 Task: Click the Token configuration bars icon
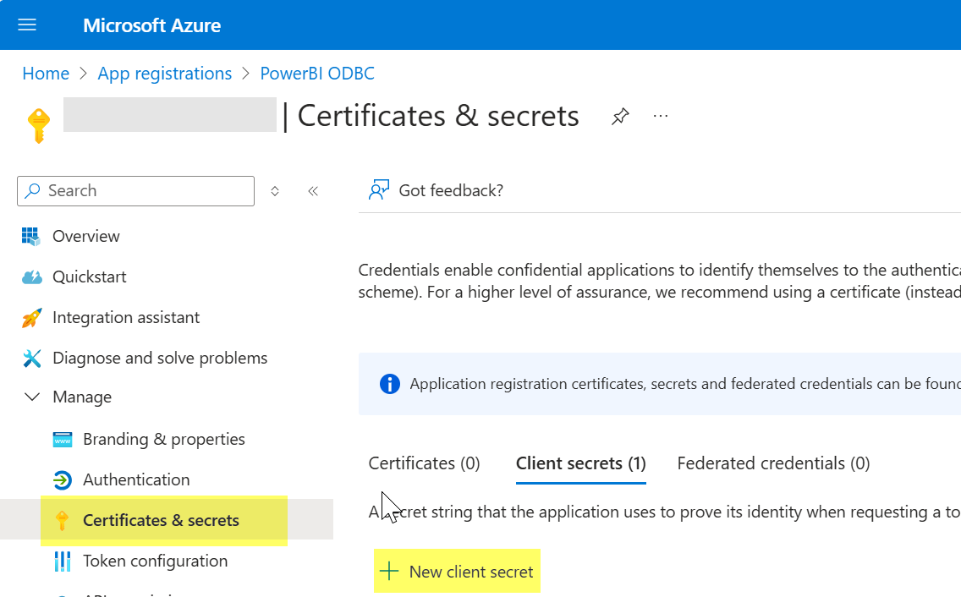pyautogui.click(x=63, y=561)
